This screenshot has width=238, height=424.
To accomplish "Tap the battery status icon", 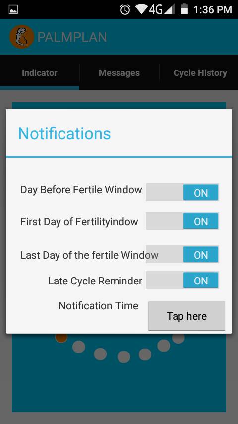I will pos(184,9).
